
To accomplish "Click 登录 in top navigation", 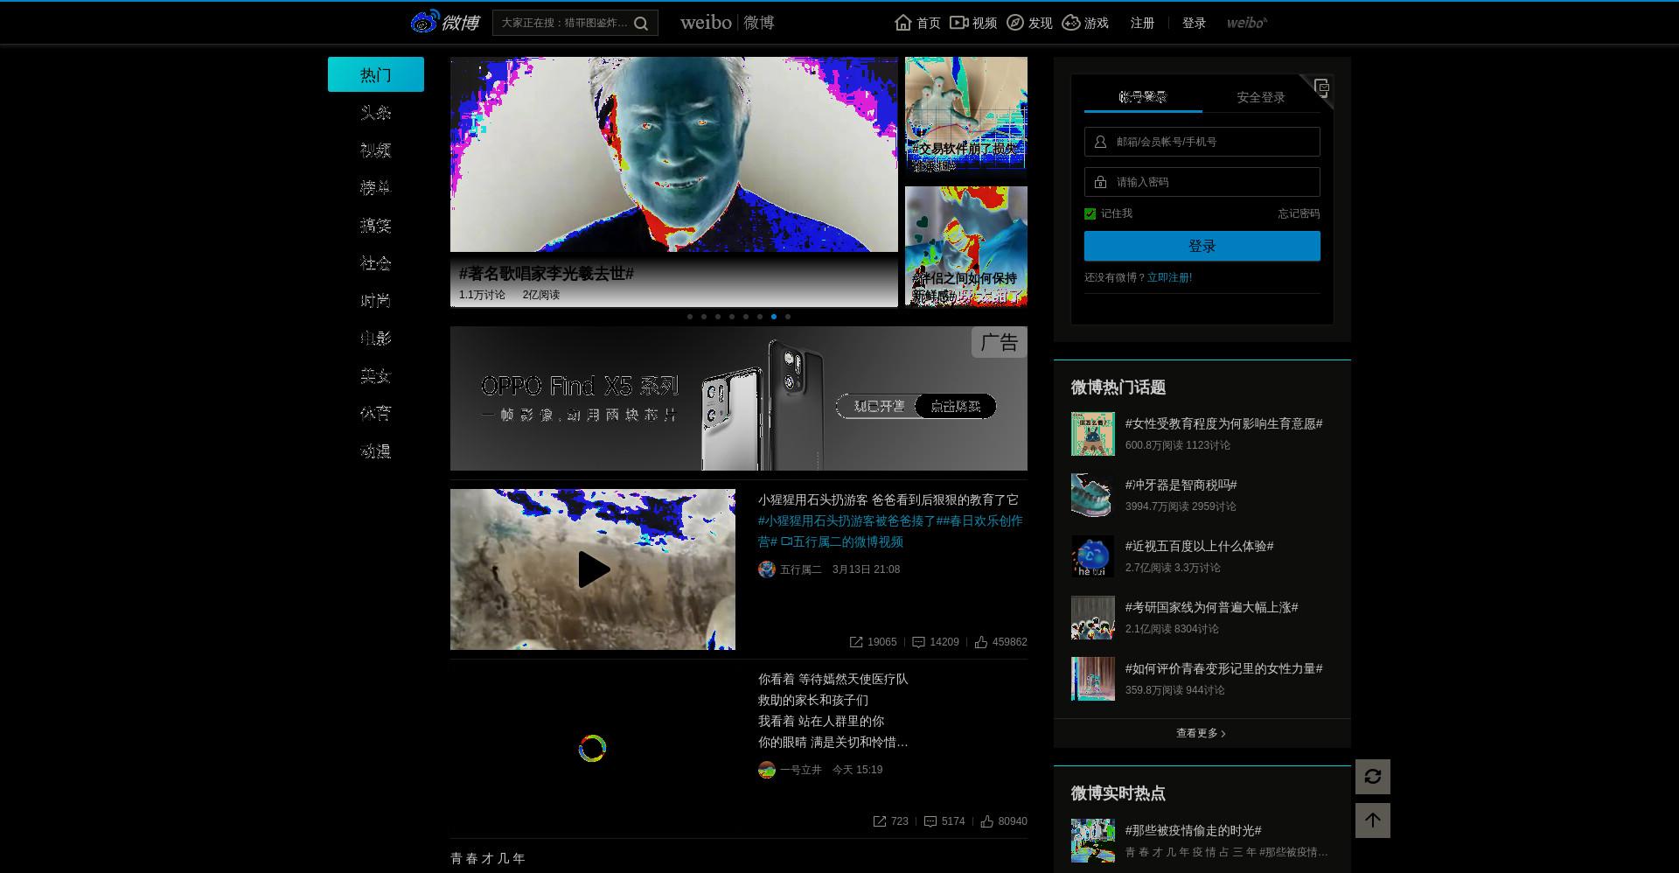I will [1194, 23].
